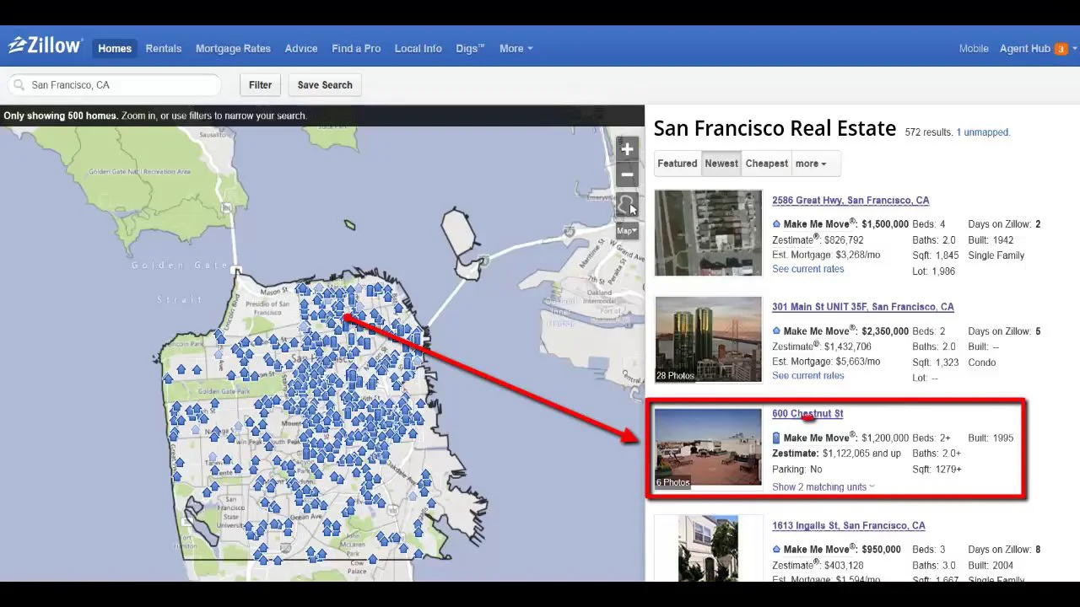Click Zestimate $826,792 value
The image size is (1080, 607).
coord(844,240)
